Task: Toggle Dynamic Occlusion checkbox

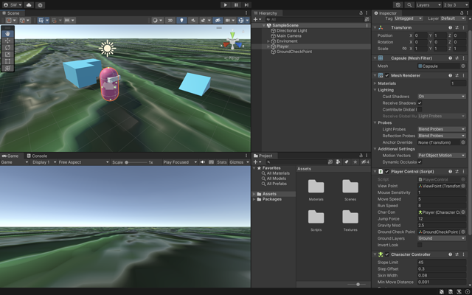Action: click(x=420, y=162)
